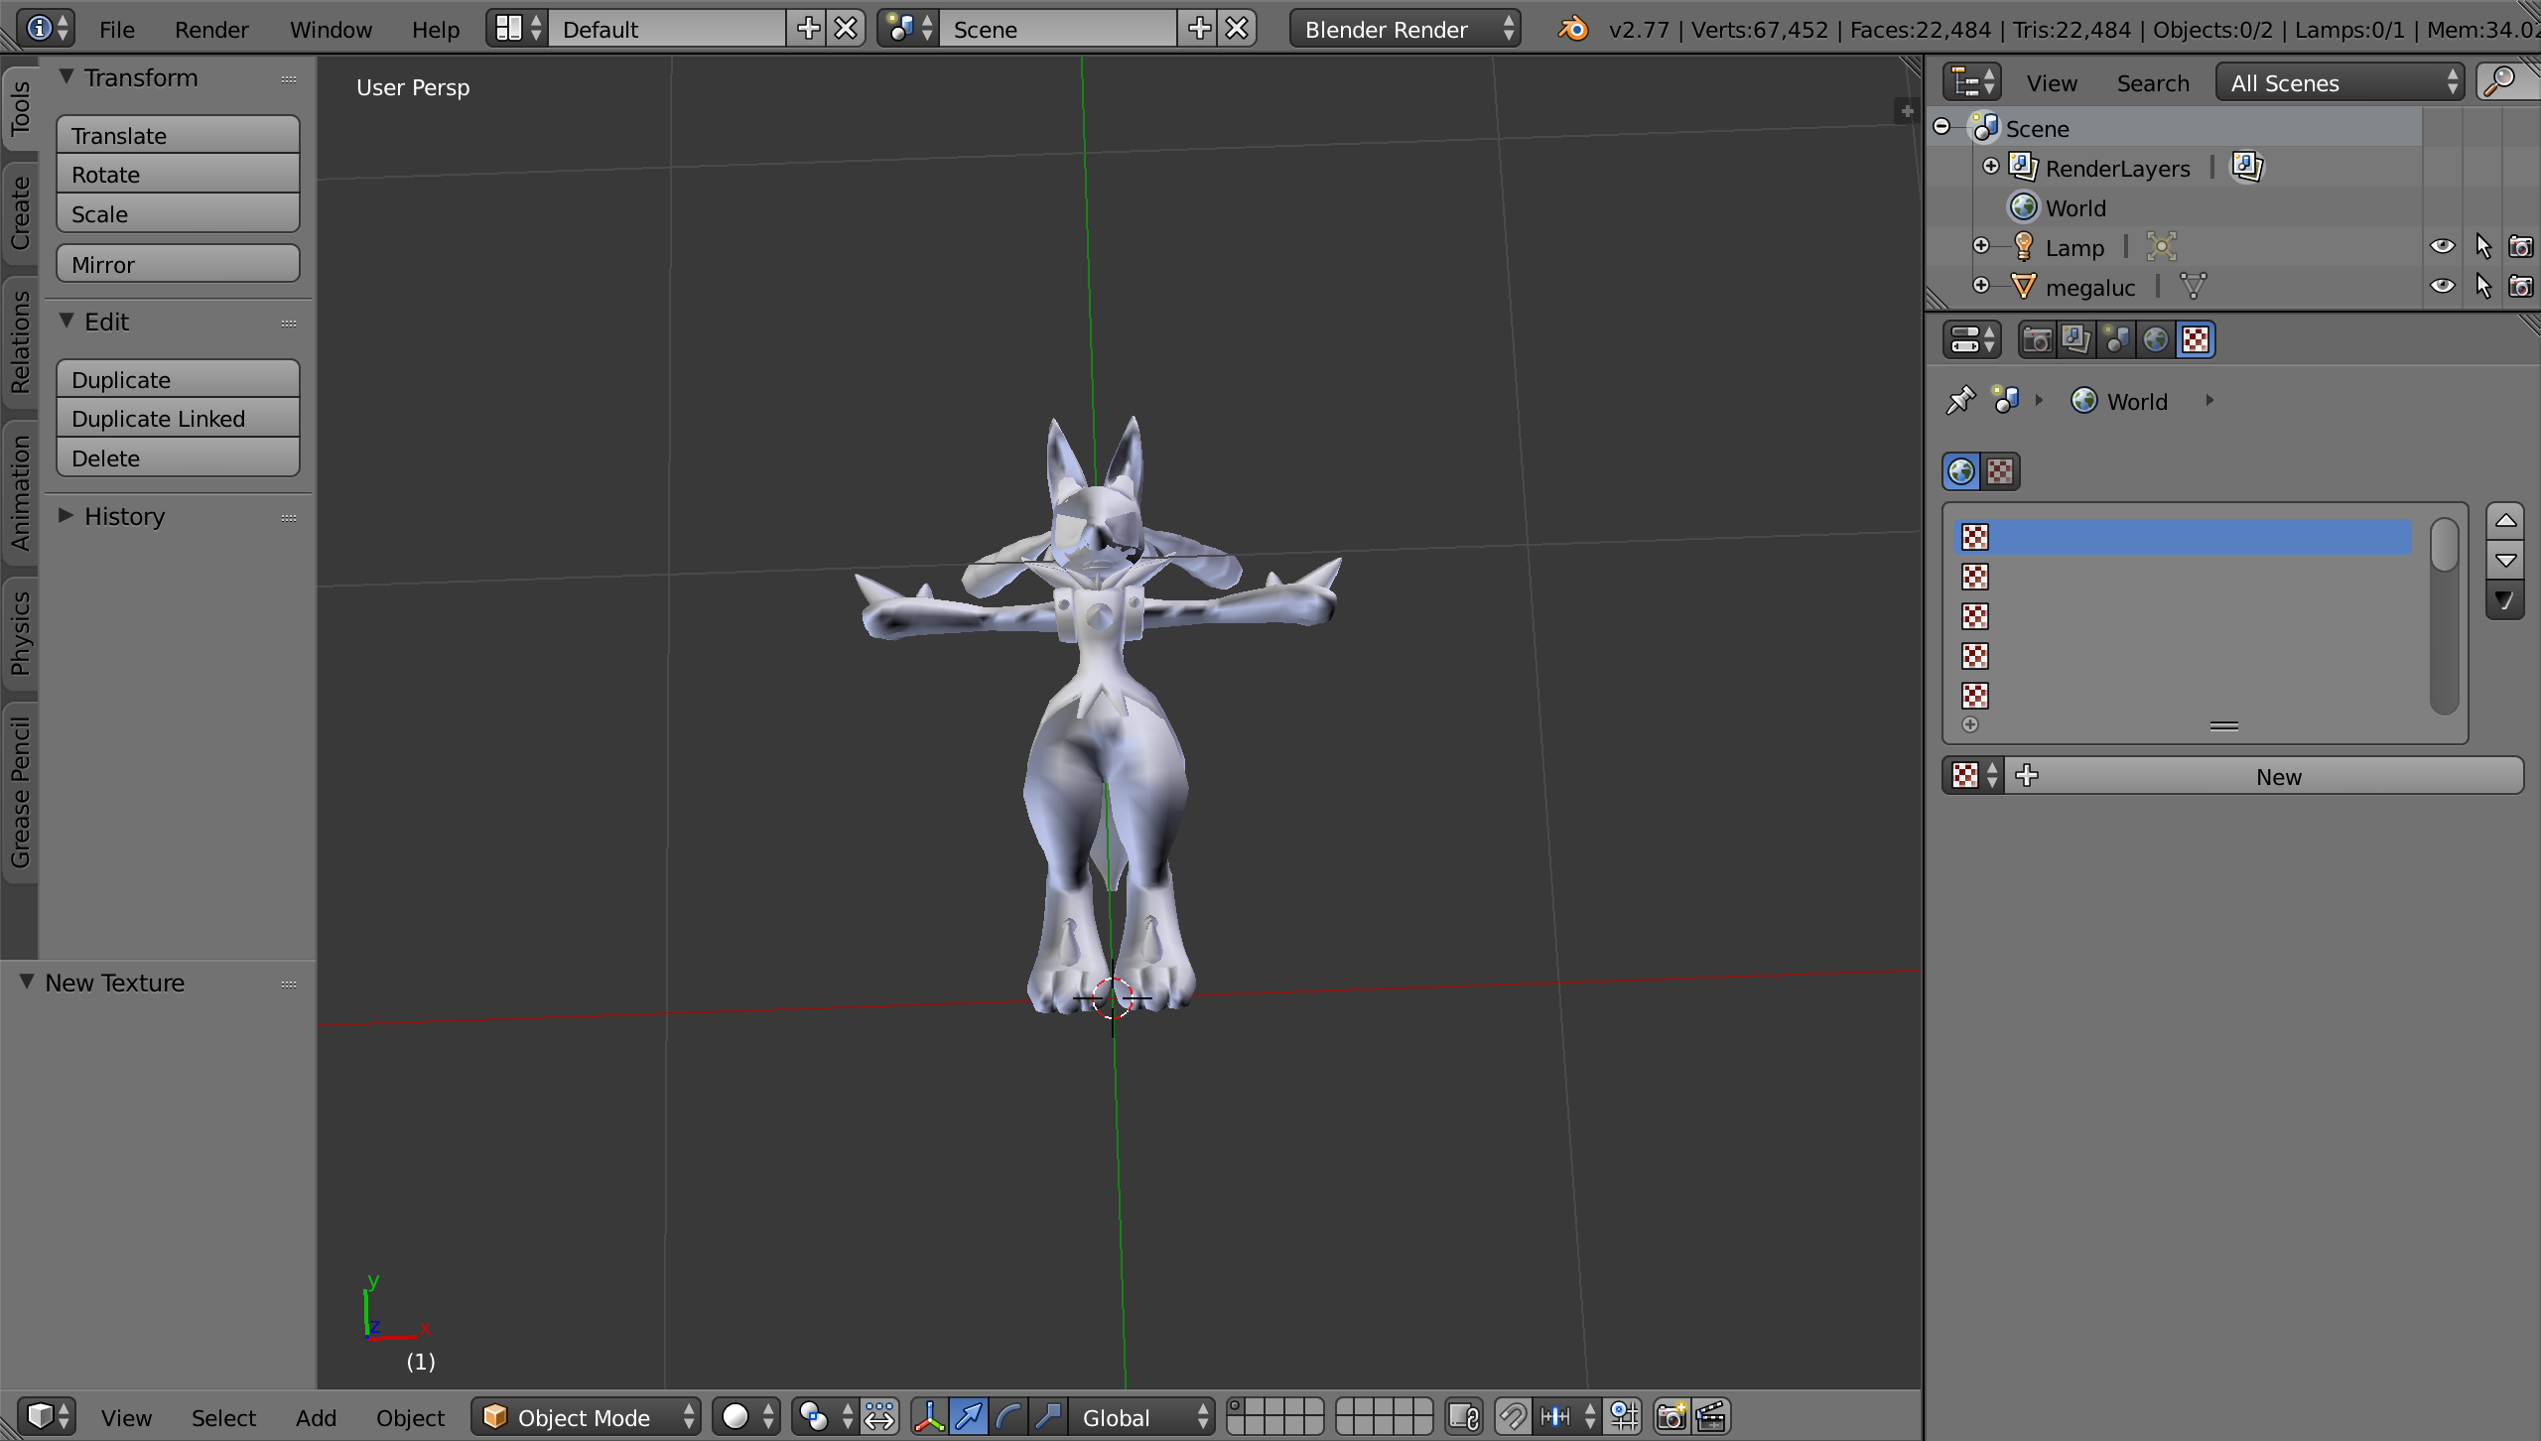The width and height of the screenshot is (2541, 1441).
Task: Move texture slot up with arrow button
Action: (2505, 521)
